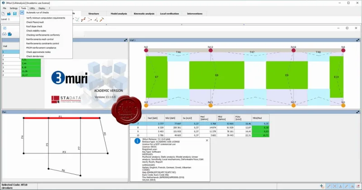Switch to the Model analysis tab
Screen dimensions: 362x190
coord(119,14)
